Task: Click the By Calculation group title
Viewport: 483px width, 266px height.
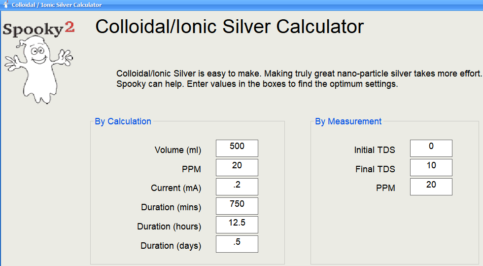Action: (123, 121)
